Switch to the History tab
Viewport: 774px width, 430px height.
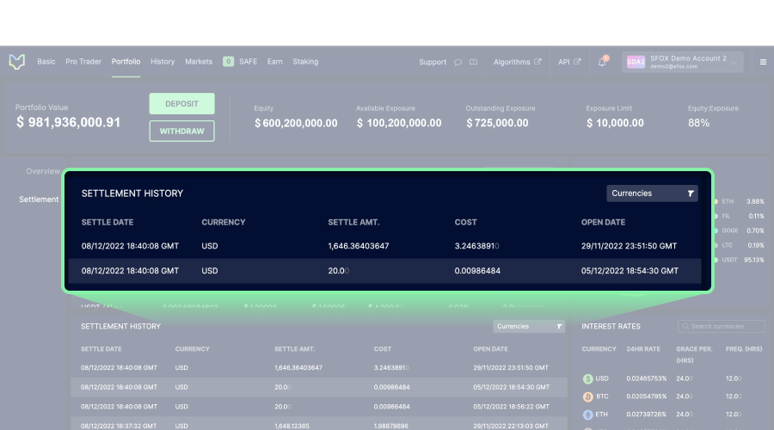point(163,62)
